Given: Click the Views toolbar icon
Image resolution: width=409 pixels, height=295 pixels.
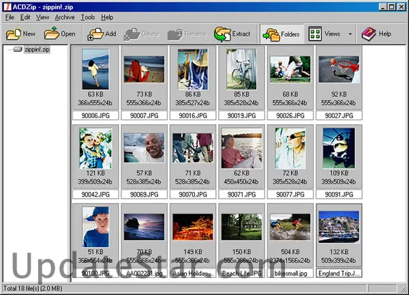Looking at the screenshot, I should (315, 33).
